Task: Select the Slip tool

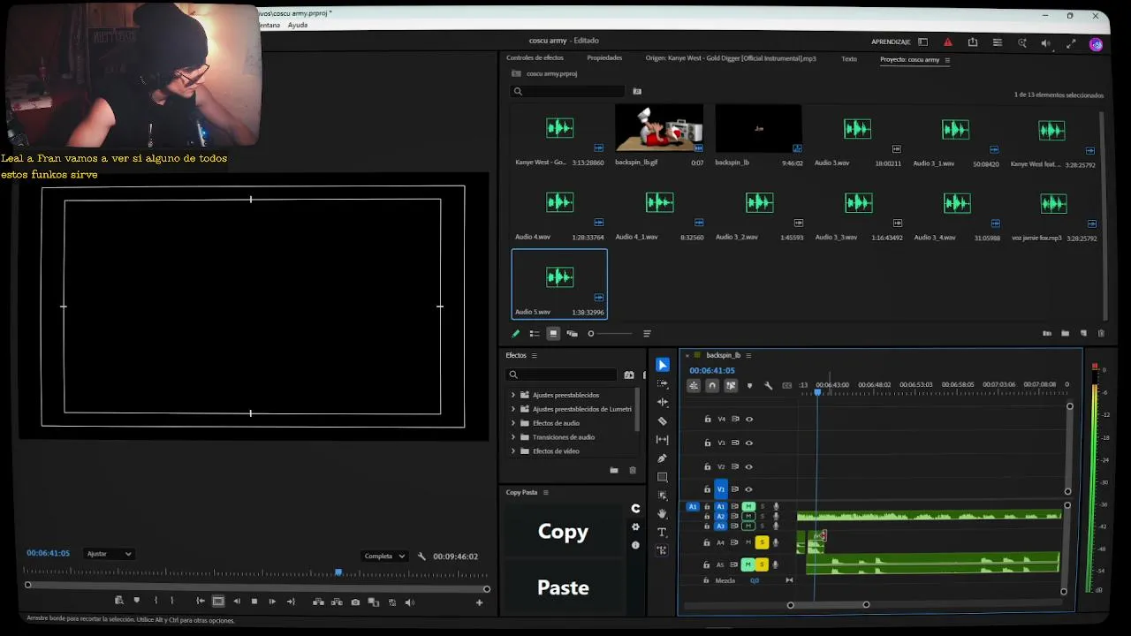Action: tap(663, 439)
